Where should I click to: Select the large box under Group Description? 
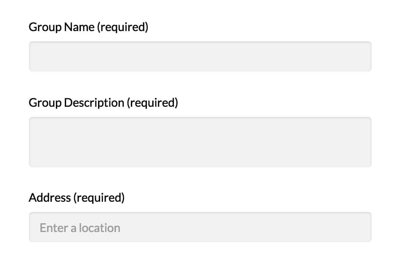(200, 142)
